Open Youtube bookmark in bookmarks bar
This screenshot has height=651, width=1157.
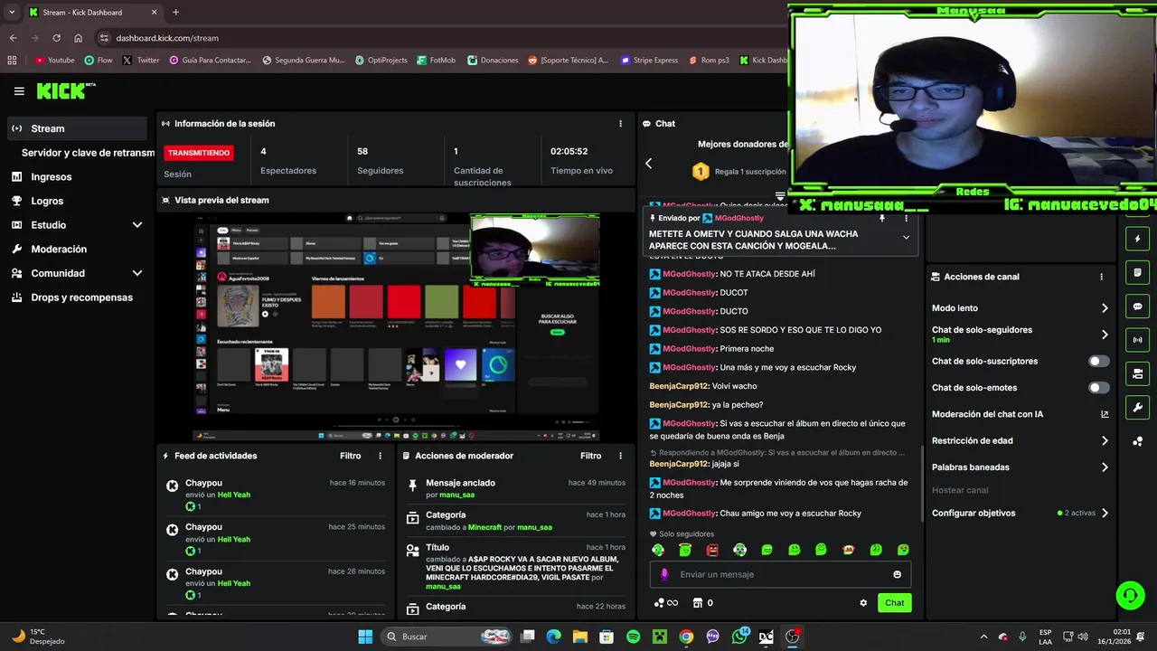[55, 61]
